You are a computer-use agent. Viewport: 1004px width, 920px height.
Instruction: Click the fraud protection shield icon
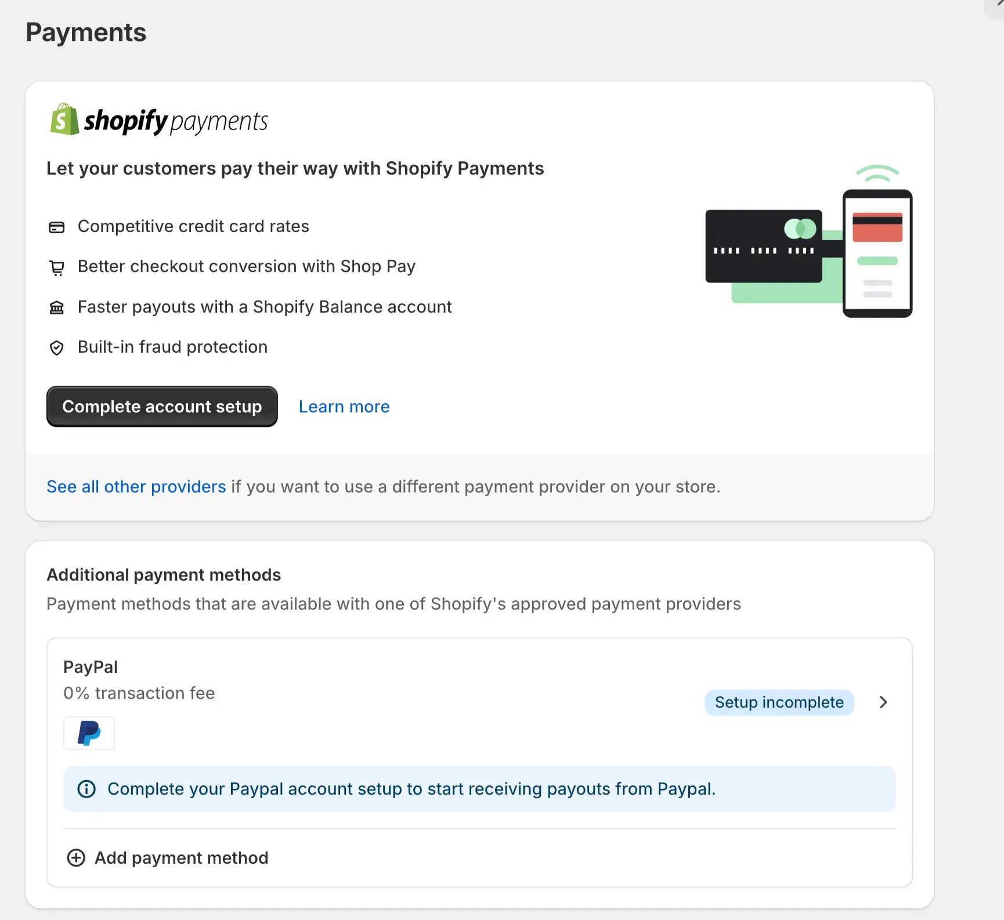point(56,347)
